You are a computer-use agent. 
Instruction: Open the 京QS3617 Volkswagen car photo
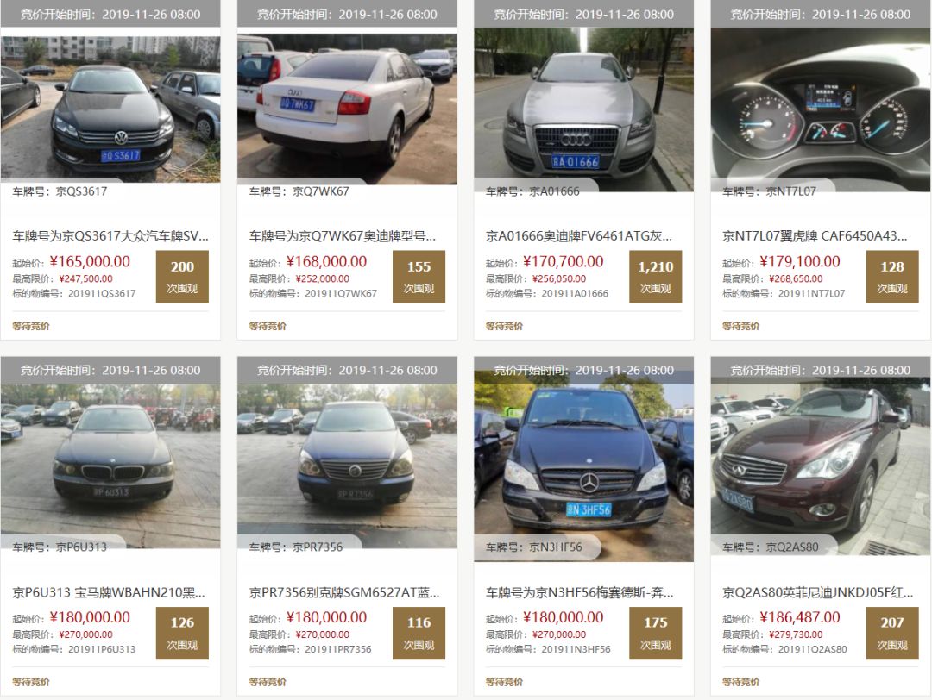[110, 109]
